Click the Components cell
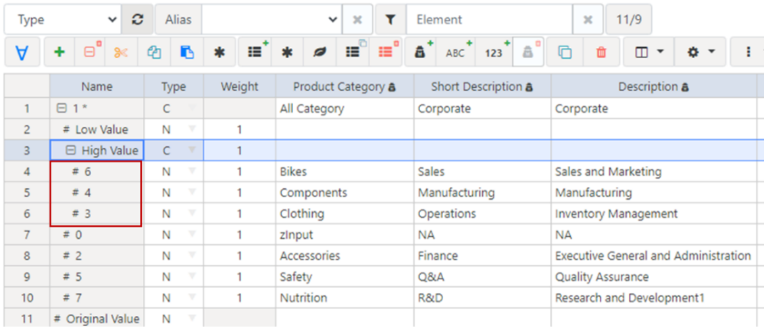Image resolution: width=764 pixels, height=332 pixels. (345, 192)
